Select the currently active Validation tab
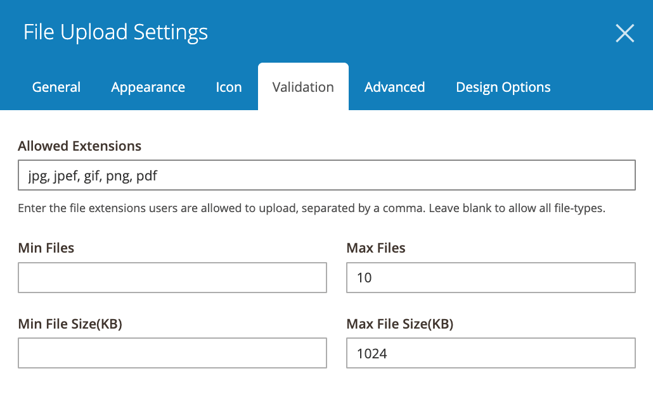 point(302,87)
